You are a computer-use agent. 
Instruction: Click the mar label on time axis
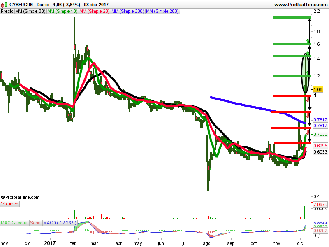(x=94, y=243)
